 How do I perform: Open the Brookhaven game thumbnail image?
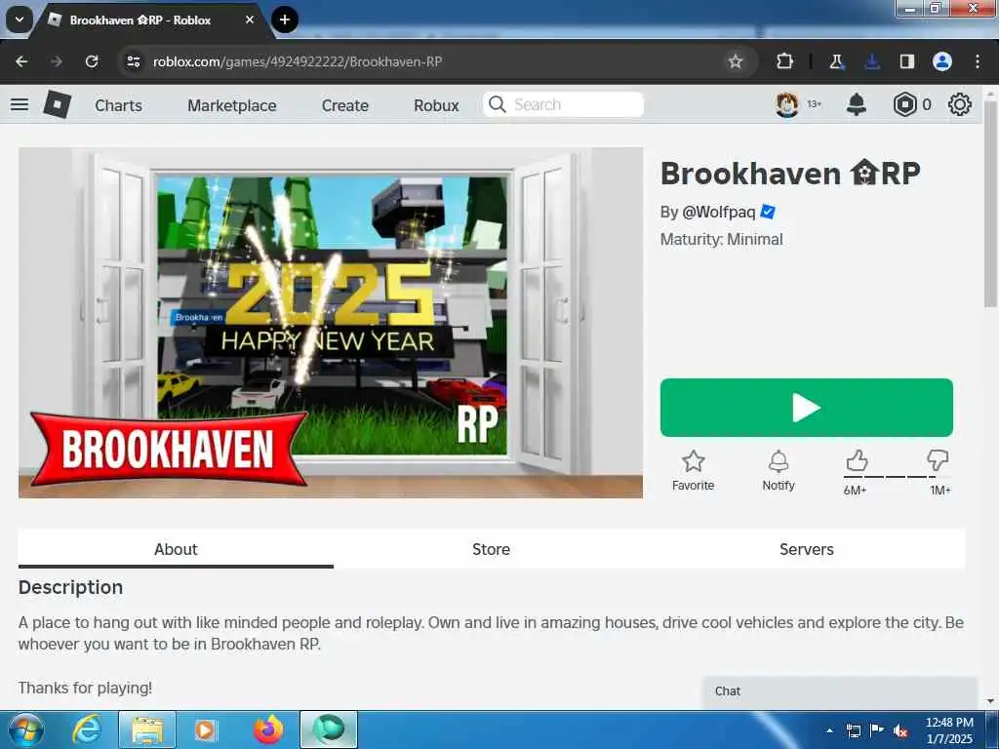331,322
